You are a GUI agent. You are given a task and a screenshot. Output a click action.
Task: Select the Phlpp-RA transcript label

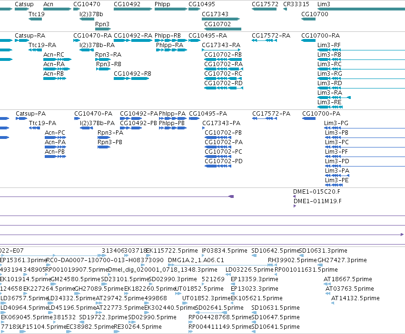coord(170,45)
